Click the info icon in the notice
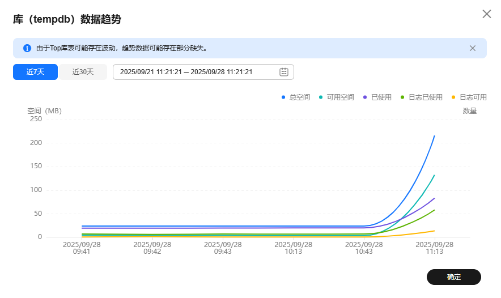The height and width of the screenshot is (298, 501). [27, 48]
